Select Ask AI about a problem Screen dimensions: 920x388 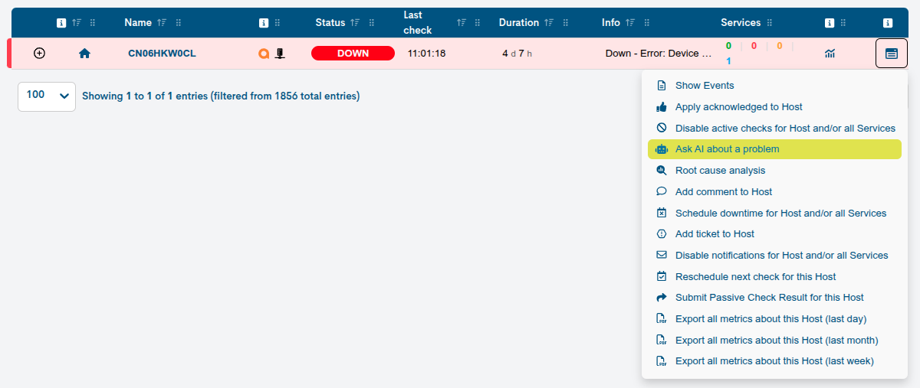point(774,149)
